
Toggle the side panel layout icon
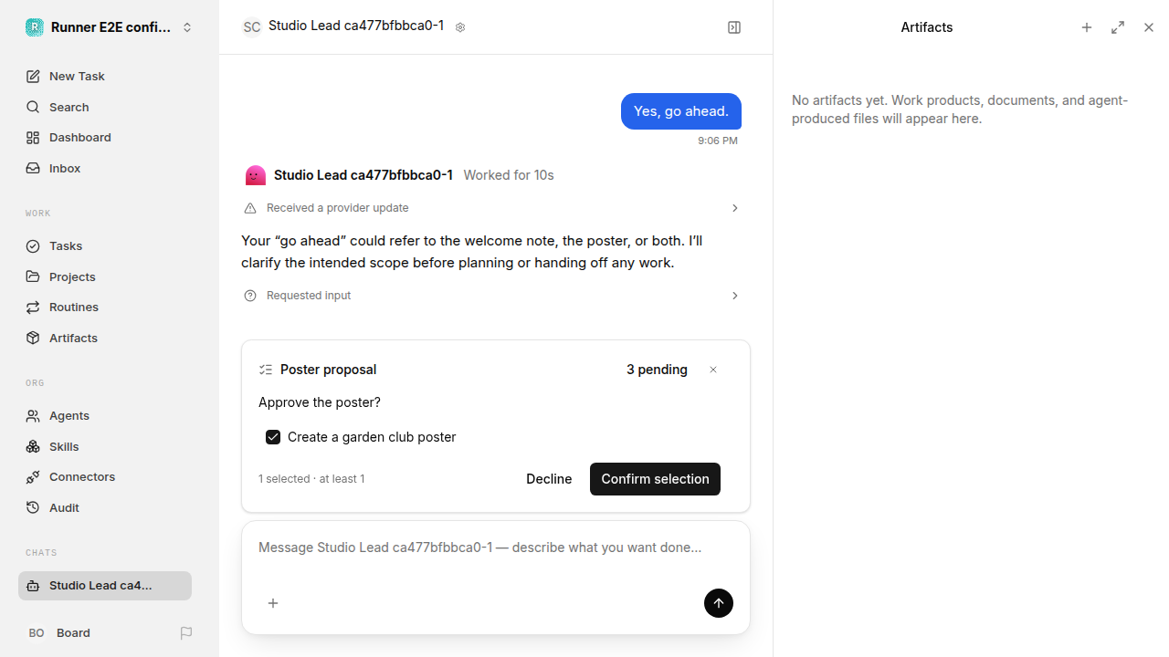[x=734, y=27]
